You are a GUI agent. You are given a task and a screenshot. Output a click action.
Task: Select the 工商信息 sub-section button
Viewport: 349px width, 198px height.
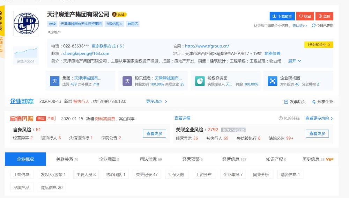pyautogui.click(x=21, y=175)
